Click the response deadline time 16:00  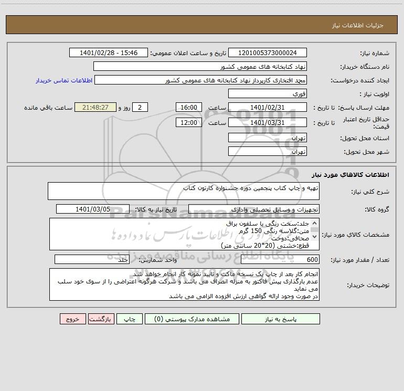click(189, 107)
